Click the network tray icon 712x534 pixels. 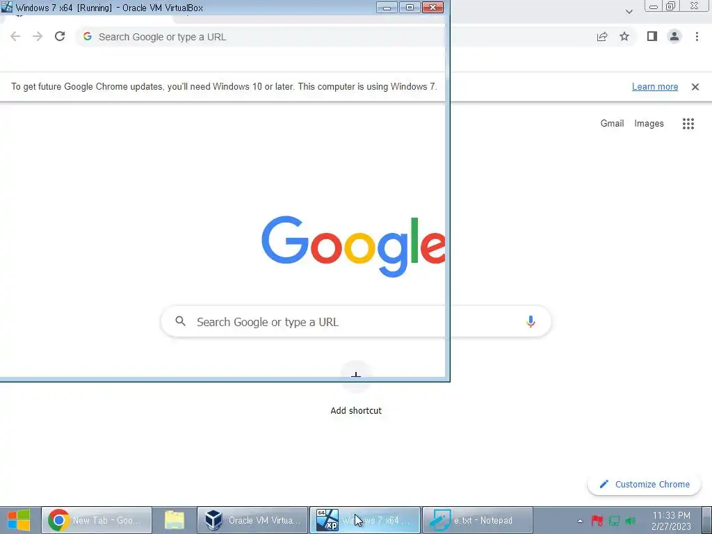[614, 521]
